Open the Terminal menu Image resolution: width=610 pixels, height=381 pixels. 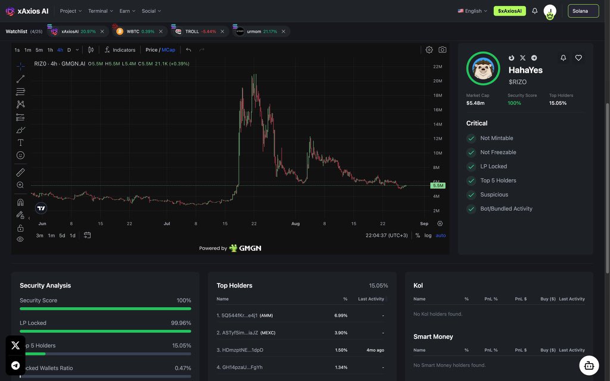pyautogui.click(x=100, y=11)
